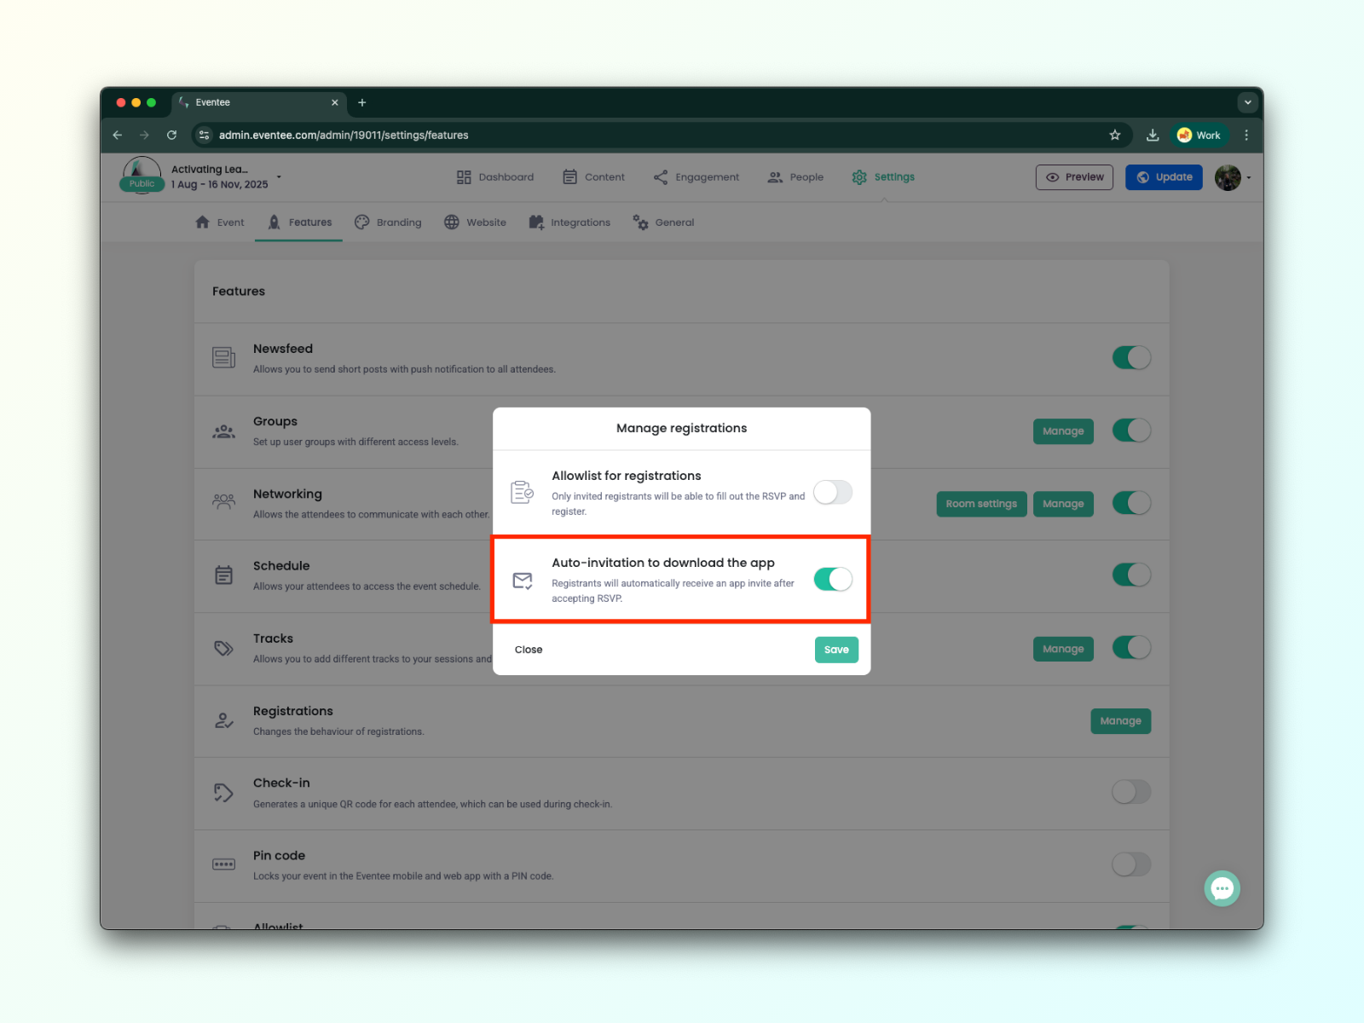Open the Dashboard menu
1364x1023 pixels.
495,177
